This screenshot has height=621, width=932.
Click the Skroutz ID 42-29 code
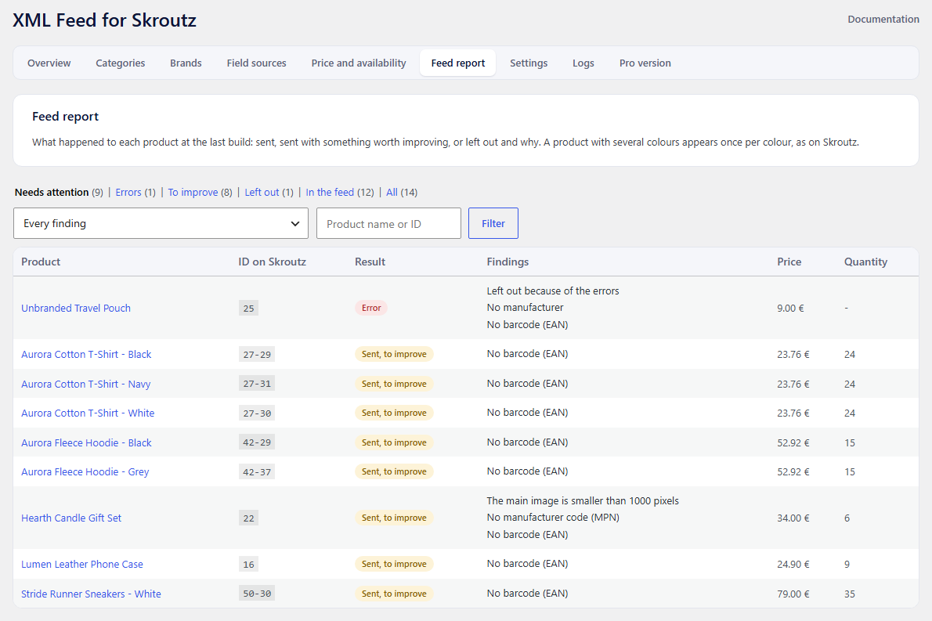pyautogui.click(x=257, y=442)
